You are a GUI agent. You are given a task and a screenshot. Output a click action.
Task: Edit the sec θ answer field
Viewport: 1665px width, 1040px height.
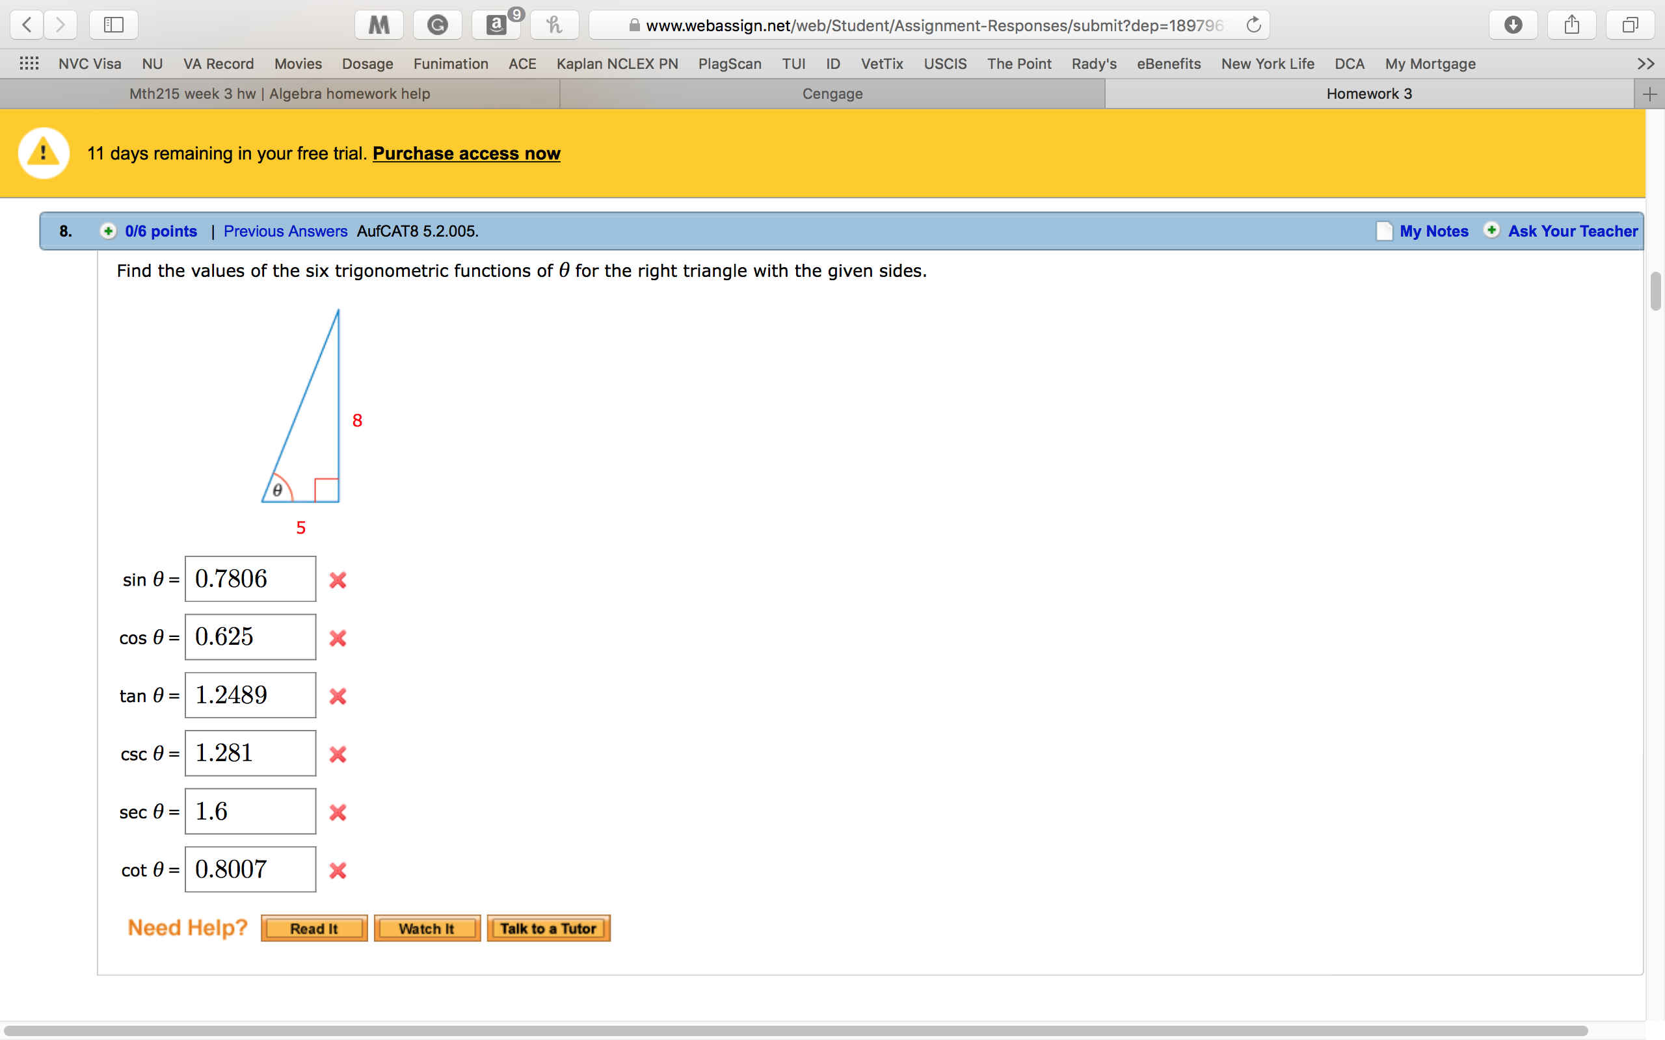[250, 812]
